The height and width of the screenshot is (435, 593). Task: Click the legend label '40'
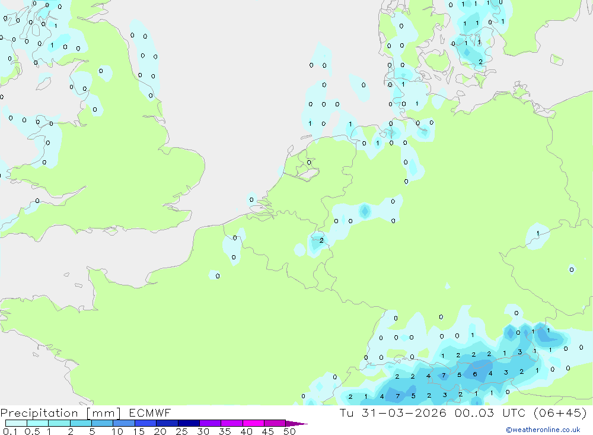(247, 431)
